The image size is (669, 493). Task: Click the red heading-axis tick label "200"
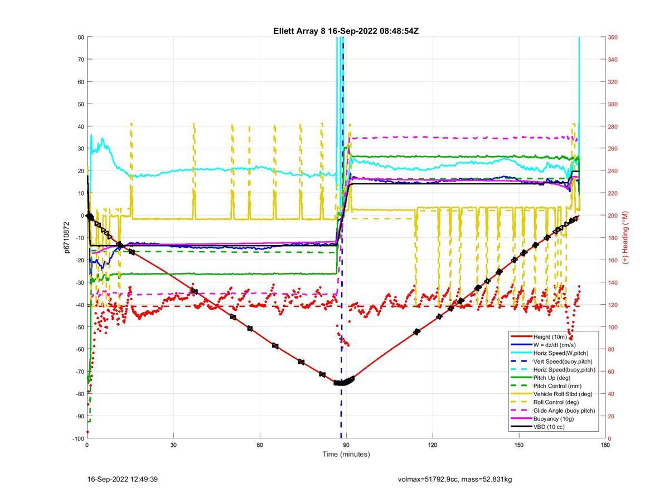[613, 216]
